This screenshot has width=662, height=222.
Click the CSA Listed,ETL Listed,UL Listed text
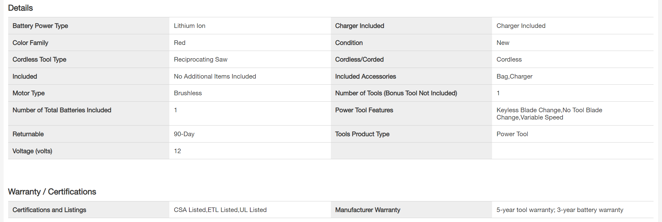coord(220,210)
